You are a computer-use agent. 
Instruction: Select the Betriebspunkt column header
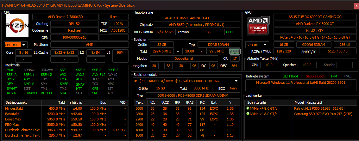(22, 103)
